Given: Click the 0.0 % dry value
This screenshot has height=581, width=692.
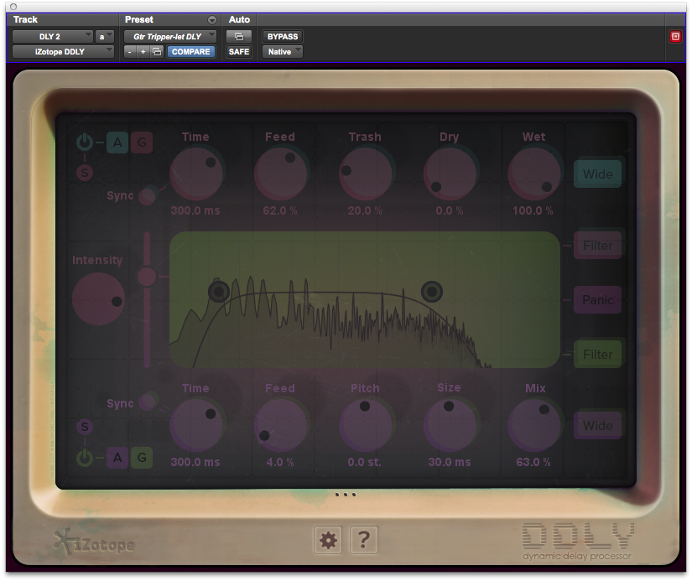Looking at the screenshot, I should click(450, 211).
